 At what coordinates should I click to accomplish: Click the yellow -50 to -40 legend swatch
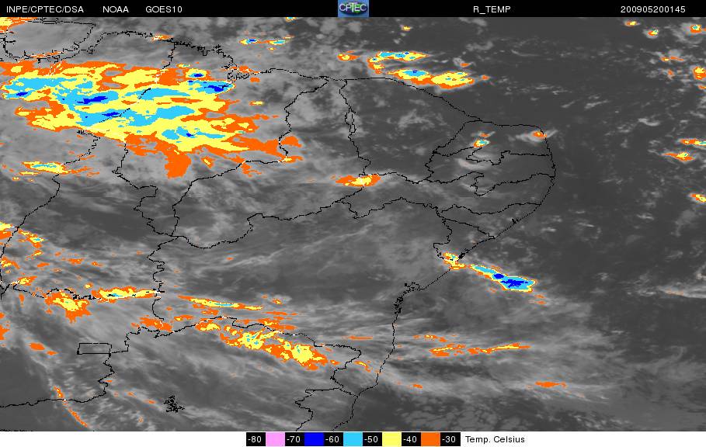(x=391, y=439)
